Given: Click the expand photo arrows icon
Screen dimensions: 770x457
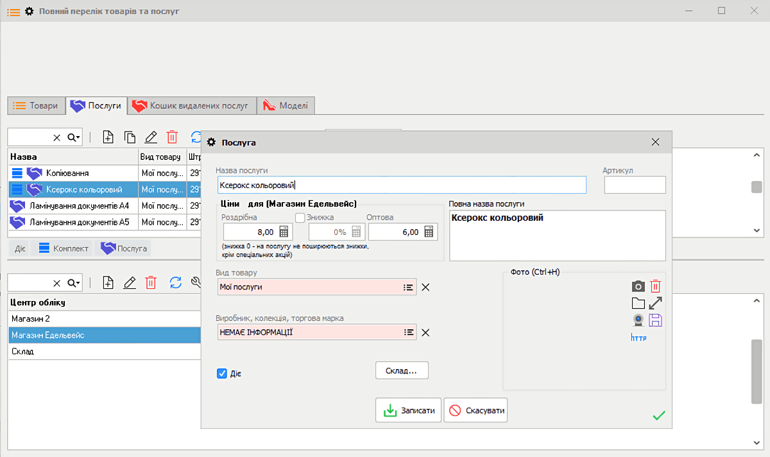Looking at the screenshot, I should (x=655, y=303).
